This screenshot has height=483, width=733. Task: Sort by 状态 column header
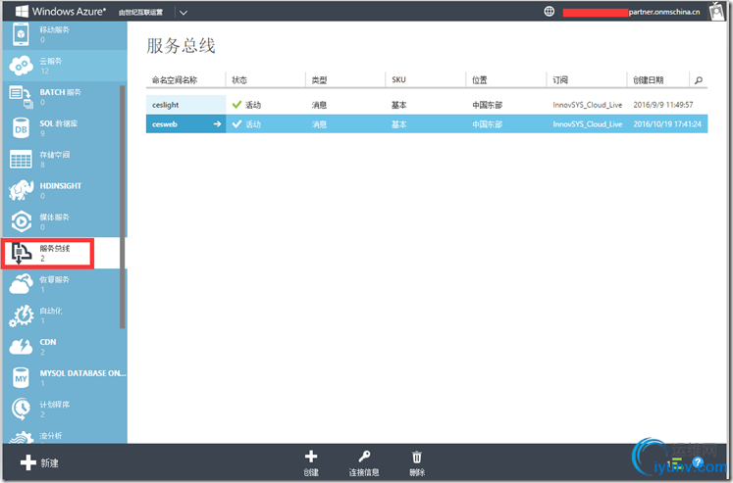point(239,80)
